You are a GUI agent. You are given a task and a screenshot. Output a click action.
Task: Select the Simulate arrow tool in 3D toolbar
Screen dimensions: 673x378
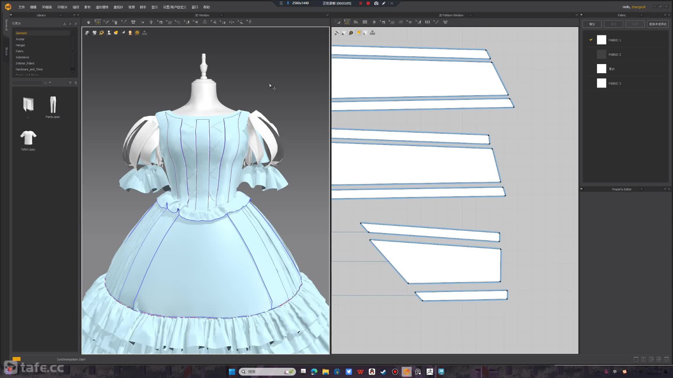88,22
